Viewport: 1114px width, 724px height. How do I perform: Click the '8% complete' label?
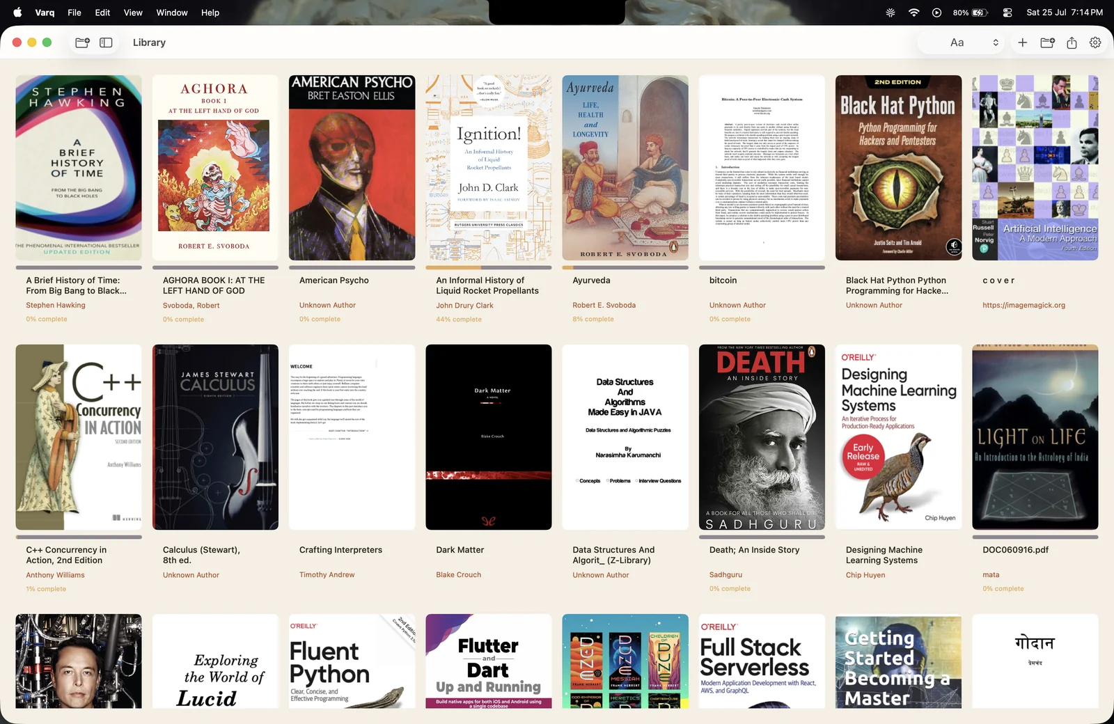[x=593, y=320]
